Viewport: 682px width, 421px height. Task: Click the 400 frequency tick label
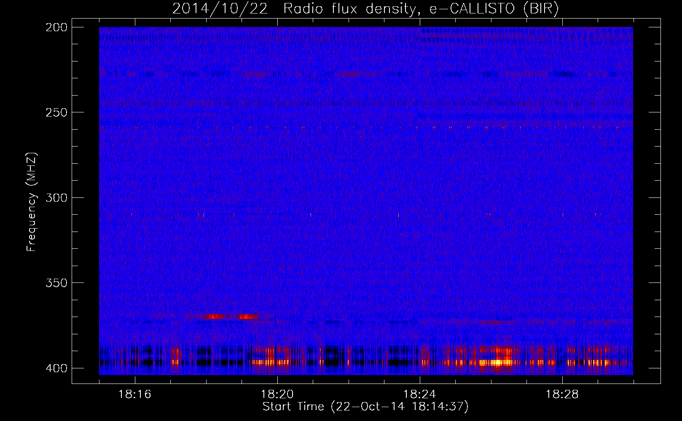pos(56,368)
